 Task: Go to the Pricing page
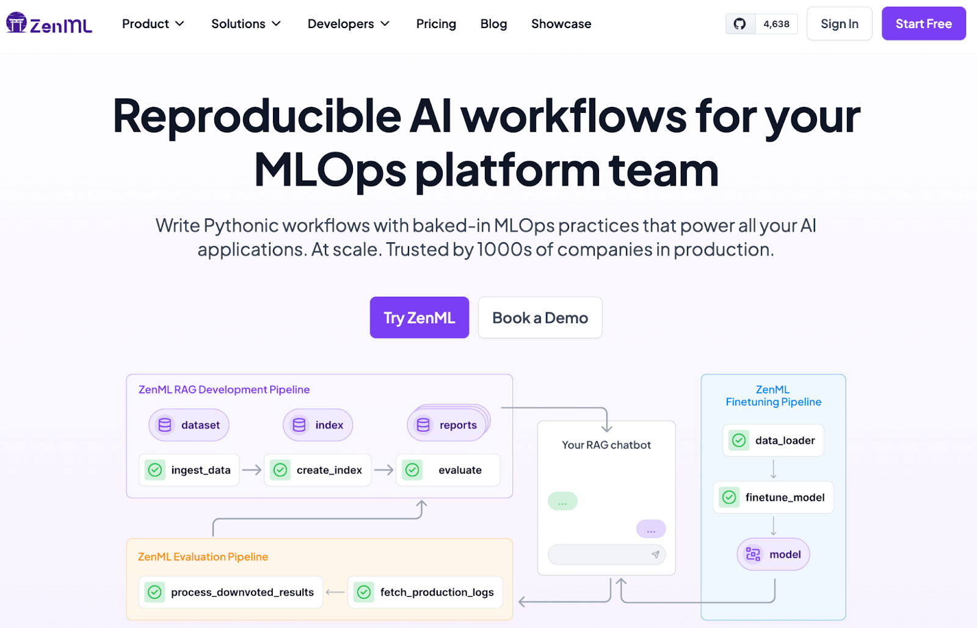(x=436, y=24)
